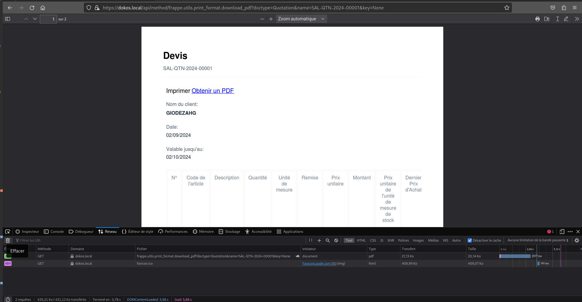Open the bandwidth throttling dropdown

point(538,240)
